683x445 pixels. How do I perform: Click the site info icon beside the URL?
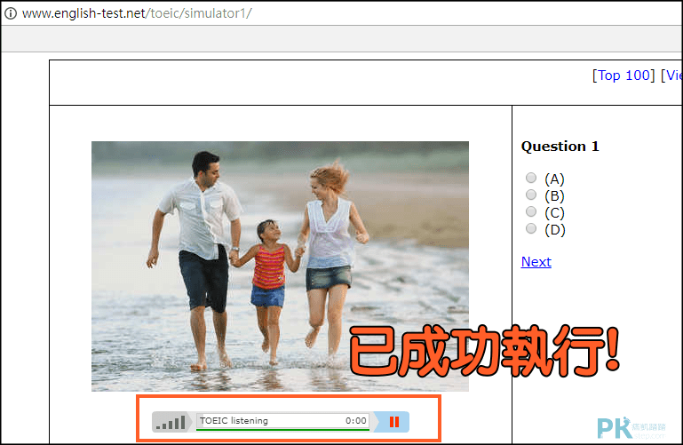coord(11,13)
